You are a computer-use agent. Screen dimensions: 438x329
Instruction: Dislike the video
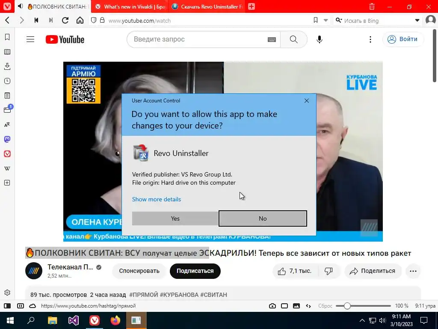coord(329,271)
